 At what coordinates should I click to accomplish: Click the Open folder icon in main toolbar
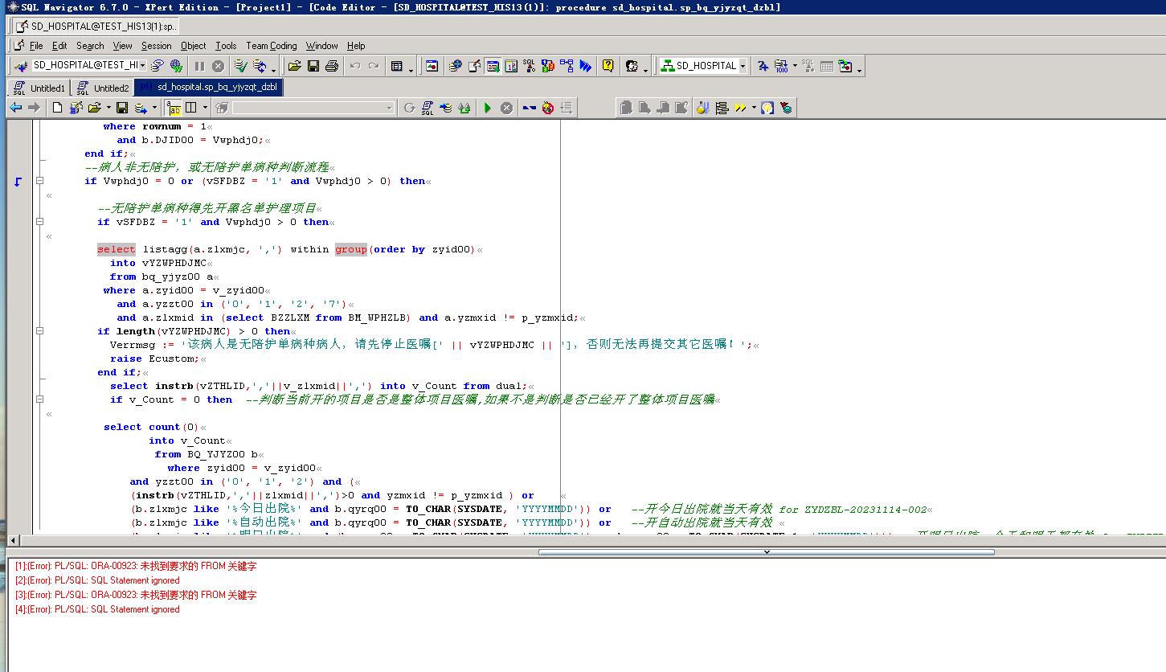[x=294, y=66]
